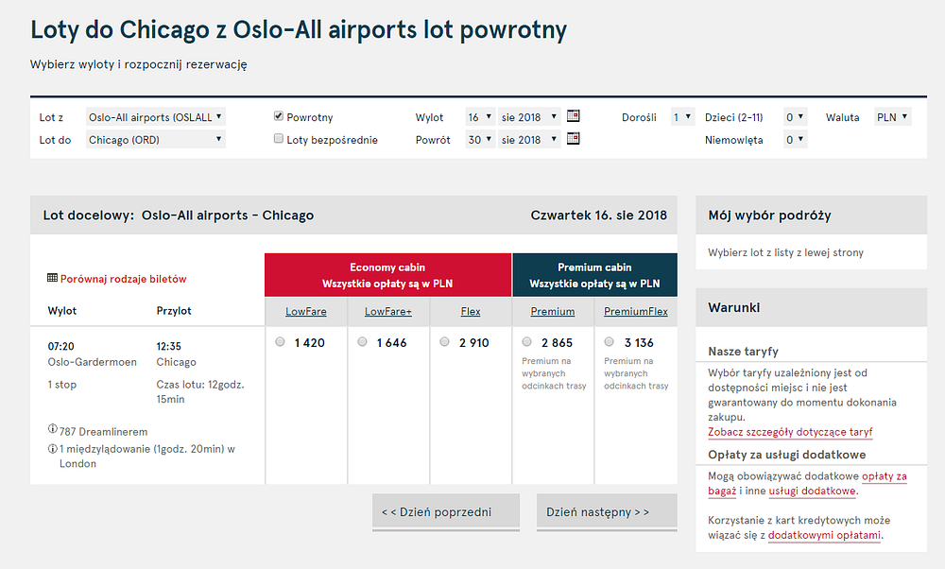Open the dodatkowymi opłatami link
Image resolution: width=945 pixels, height=569 pixels.
tap(824, 535)
